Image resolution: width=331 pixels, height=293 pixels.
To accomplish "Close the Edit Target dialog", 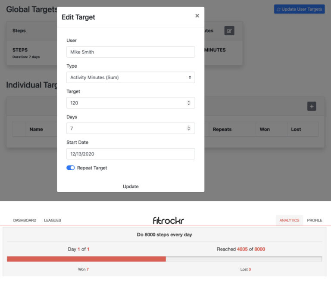I will pos(197,16).
